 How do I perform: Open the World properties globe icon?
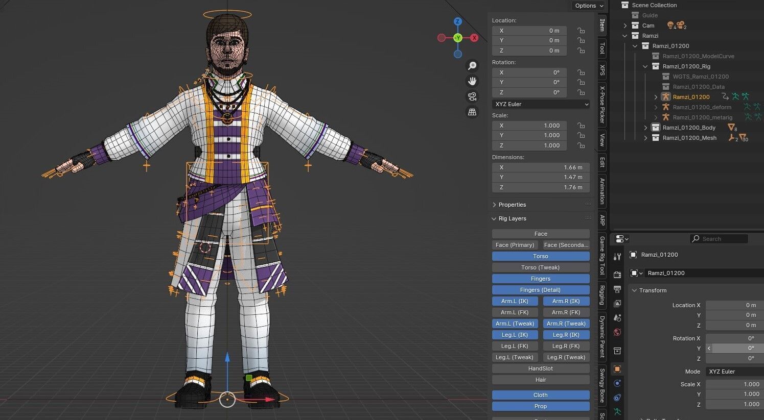(617, 332)
